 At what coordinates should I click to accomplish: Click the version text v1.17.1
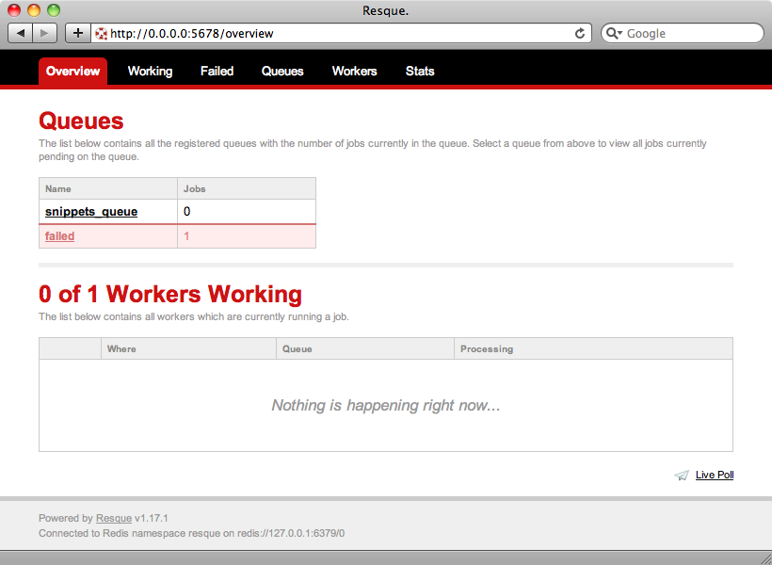click(x=152, y=518)
